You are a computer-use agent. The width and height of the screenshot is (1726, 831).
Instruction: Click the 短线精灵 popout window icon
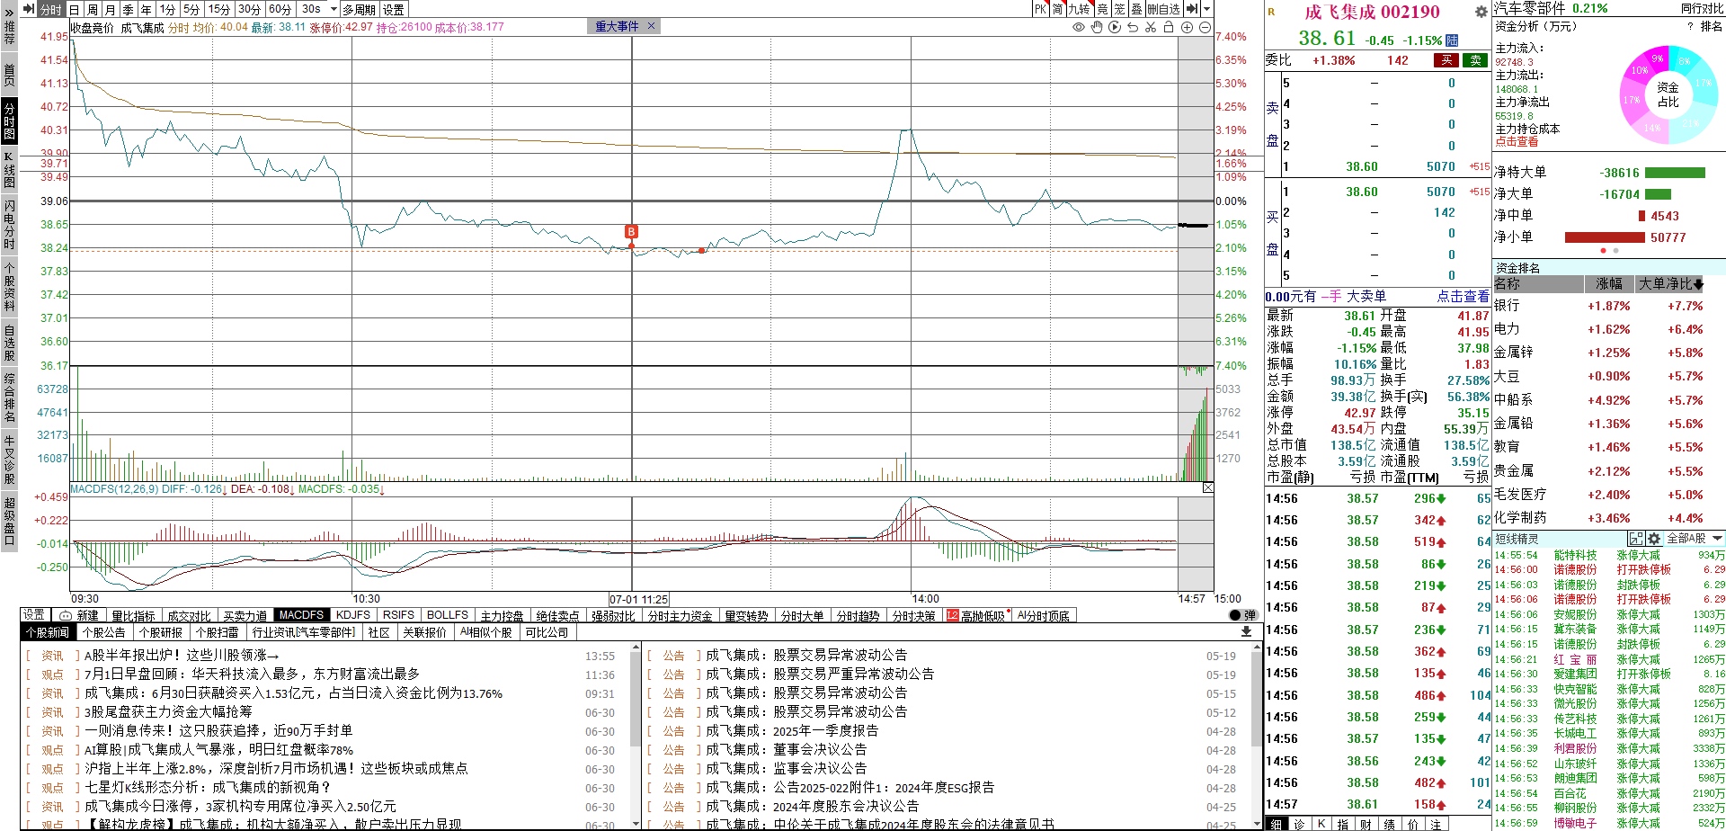pos(1636,539)
